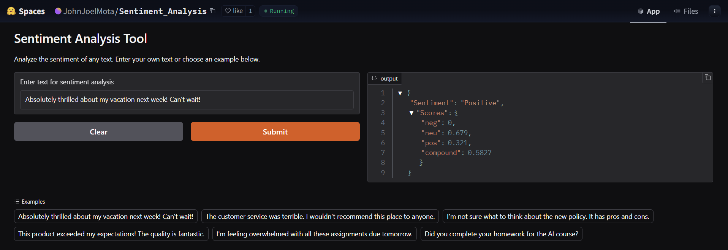
Task: Click the Running status badge
Action: pyautogui.click(x=279, y=11)
